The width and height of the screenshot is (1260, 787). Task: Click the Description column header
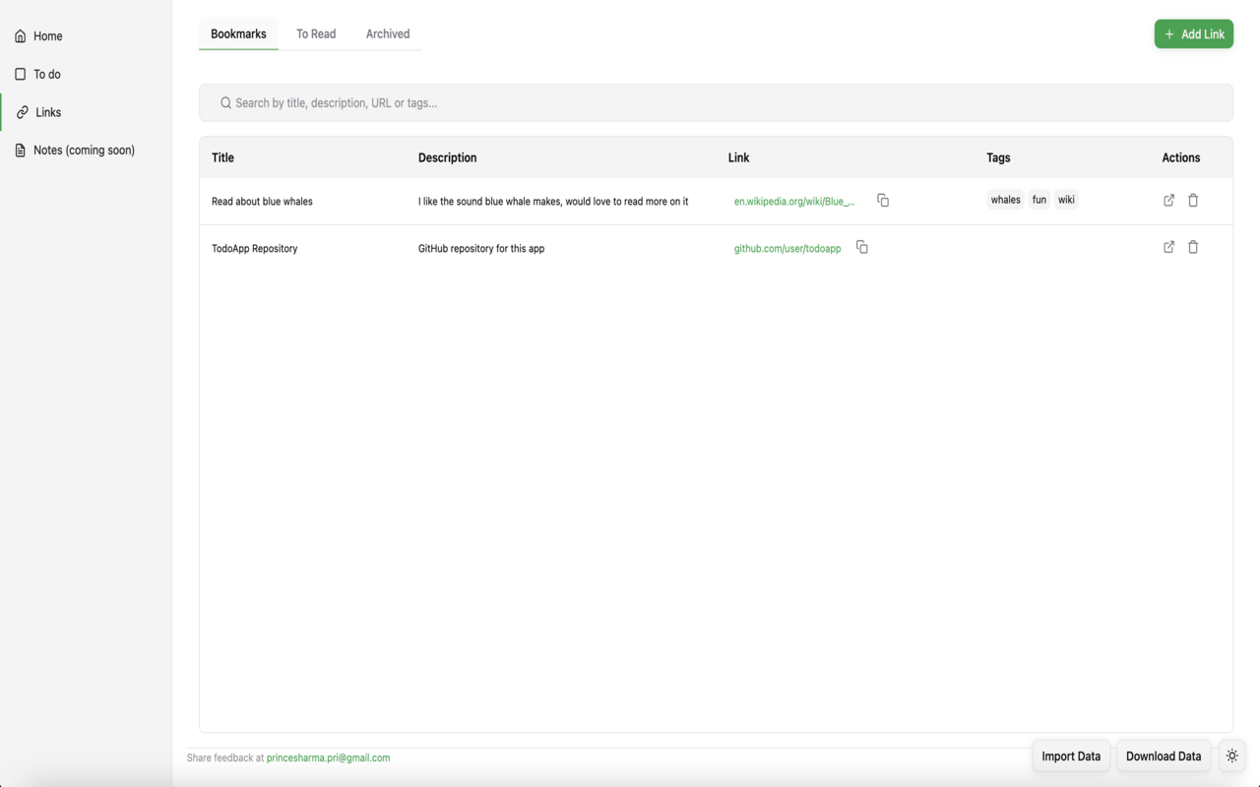(447, 157)
